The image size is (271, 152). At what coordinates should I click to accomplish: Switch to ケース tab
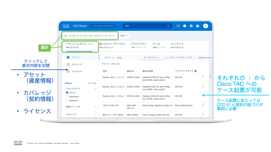coord(159,45)
